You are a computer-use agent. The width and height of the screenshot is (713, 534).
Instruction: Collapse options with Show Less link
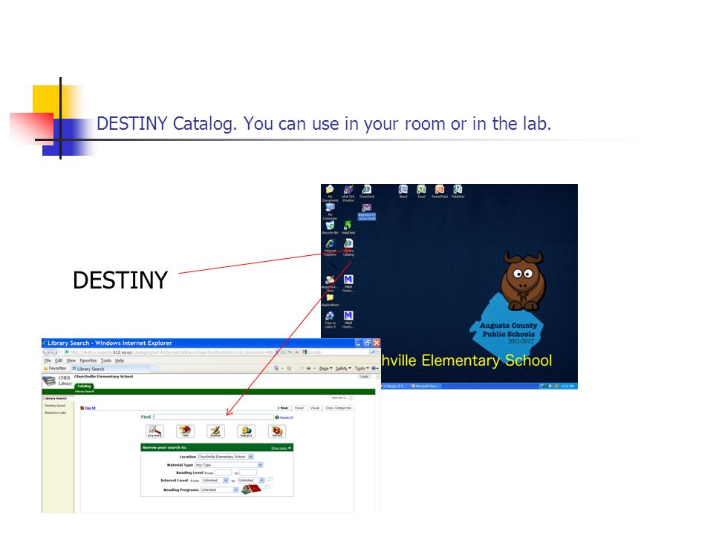pyautogui.click(x=281, y=448)
